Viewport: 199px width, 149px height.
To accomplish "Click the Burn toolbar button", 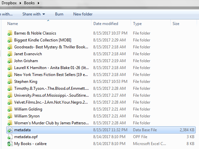I will click(59, 14).
